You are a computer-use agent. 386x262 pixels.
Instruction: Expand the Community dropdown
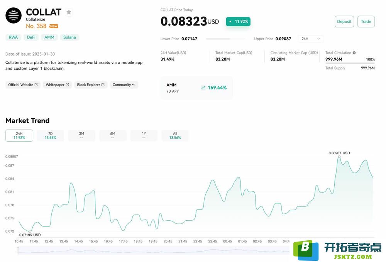(124, 85)
